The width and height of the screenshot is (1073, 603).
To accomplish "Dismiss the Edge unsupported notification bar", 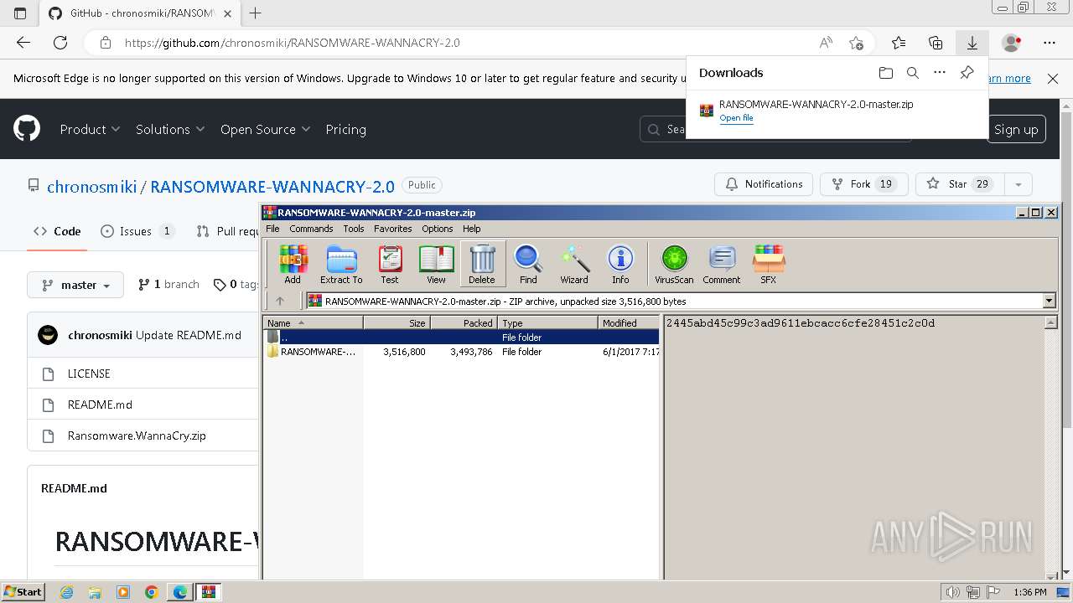I will (1053, 78).
